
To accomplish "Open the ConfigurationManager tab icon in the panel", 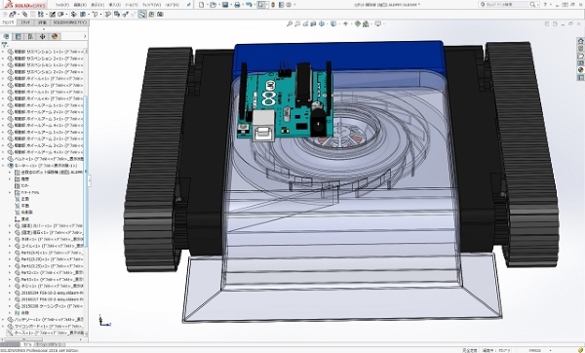I will point(30,37).
